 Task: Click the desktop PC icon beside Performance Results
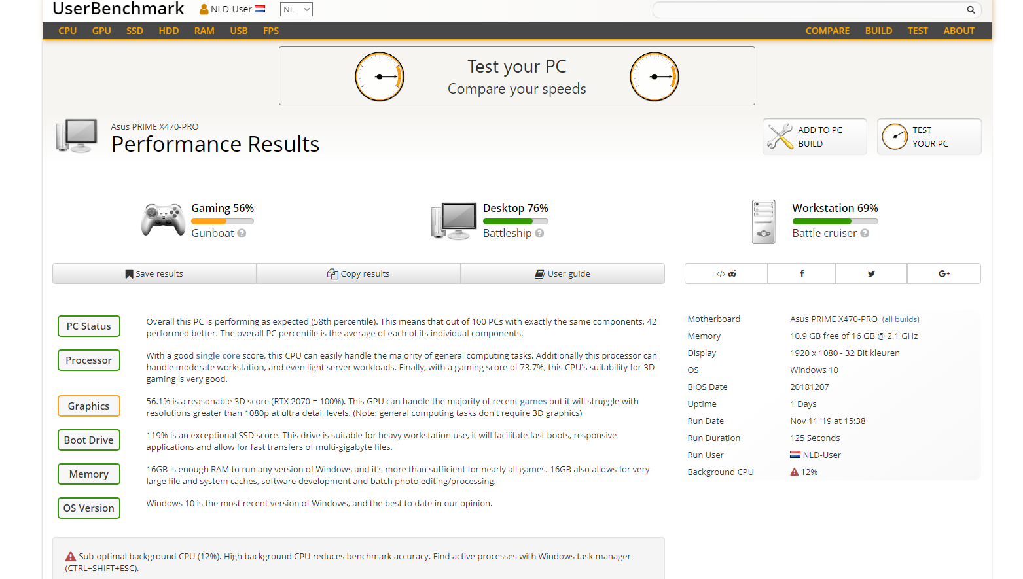(77, 135)
